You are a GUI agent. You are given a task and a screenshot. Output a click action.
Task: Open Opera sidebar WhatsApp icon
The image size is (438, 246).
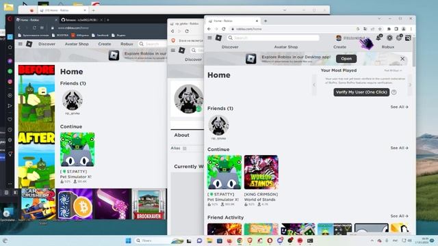(x=10, y=71)
